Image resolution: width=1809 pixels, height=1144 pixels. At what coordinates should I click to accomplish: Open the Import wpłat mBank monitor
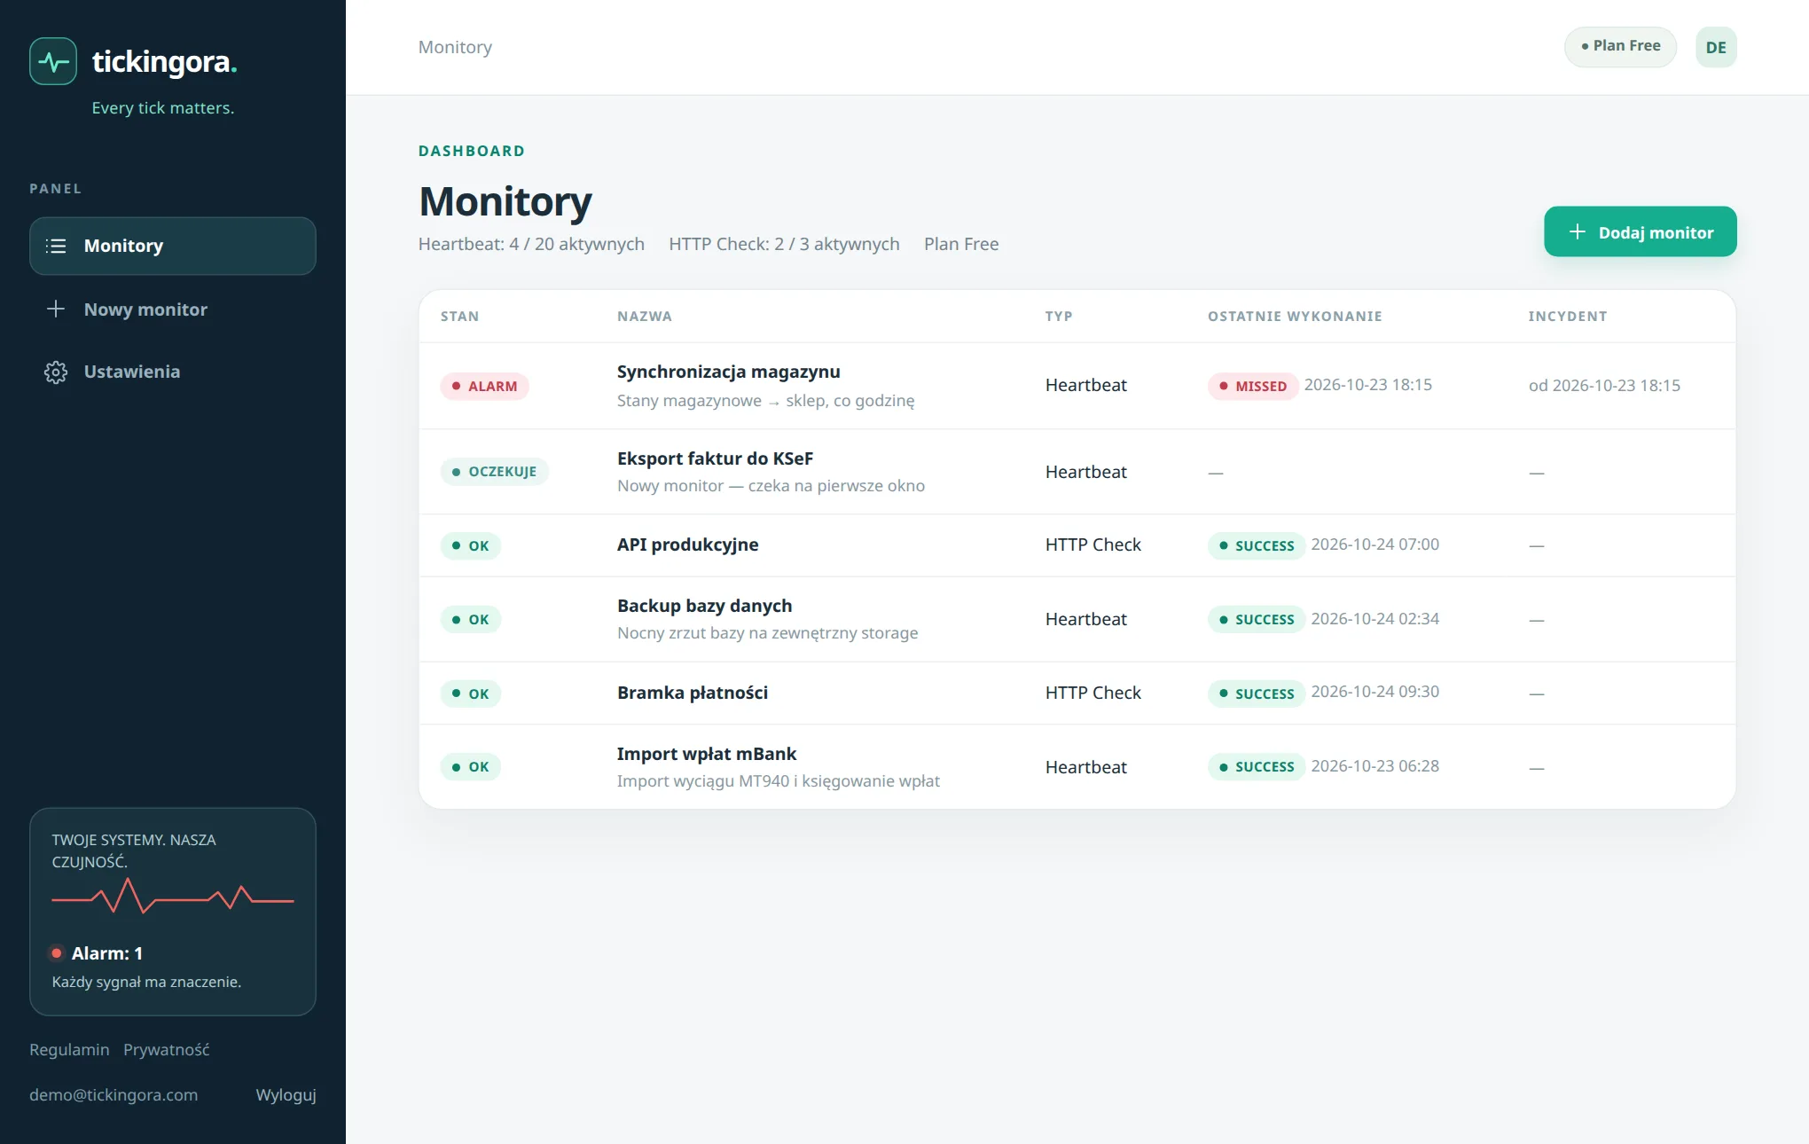point(707,754)
